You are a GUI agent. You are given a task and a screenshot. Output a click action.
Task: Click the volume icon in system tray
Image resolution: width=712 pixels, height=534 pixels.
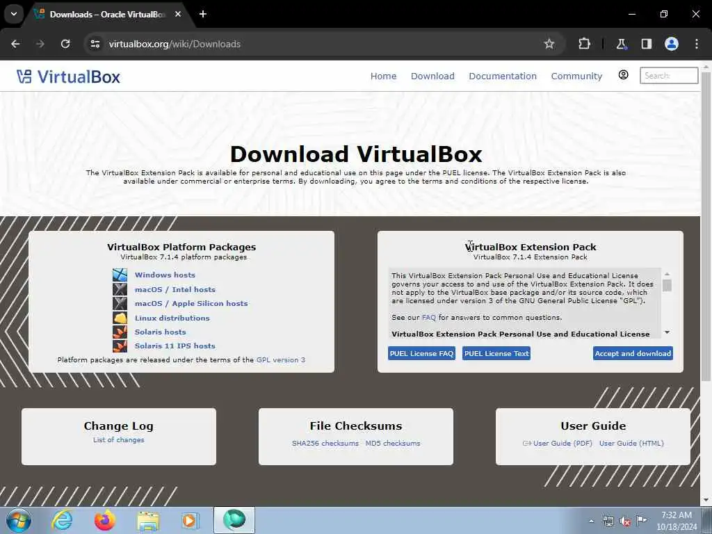point(625,521)
